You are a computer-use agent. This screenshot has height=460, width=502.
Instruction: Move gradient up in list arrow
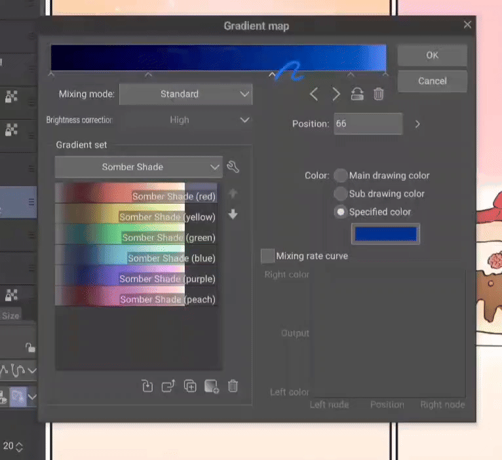coord(233,193)
